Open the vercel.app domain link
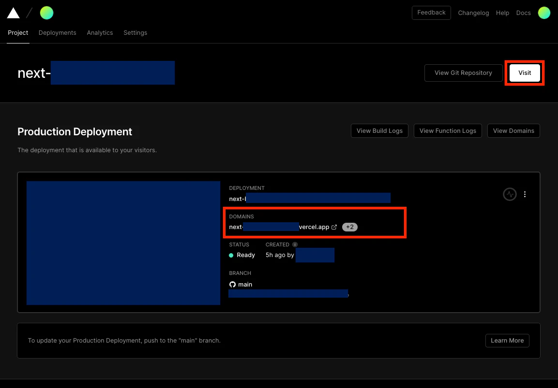The width and height of the screenshot is (558, 388). 279,227
